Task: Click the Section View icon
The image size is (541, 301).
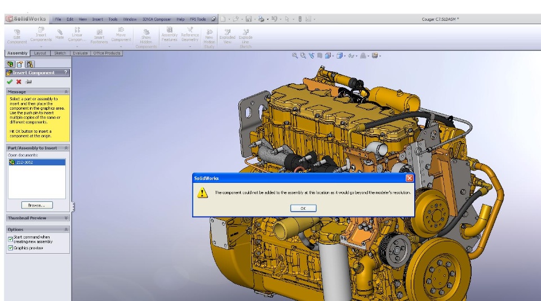Action: [x=320, y=56]
